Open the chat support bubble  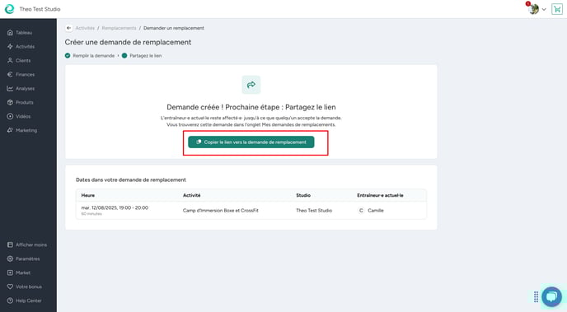point(551,297)
